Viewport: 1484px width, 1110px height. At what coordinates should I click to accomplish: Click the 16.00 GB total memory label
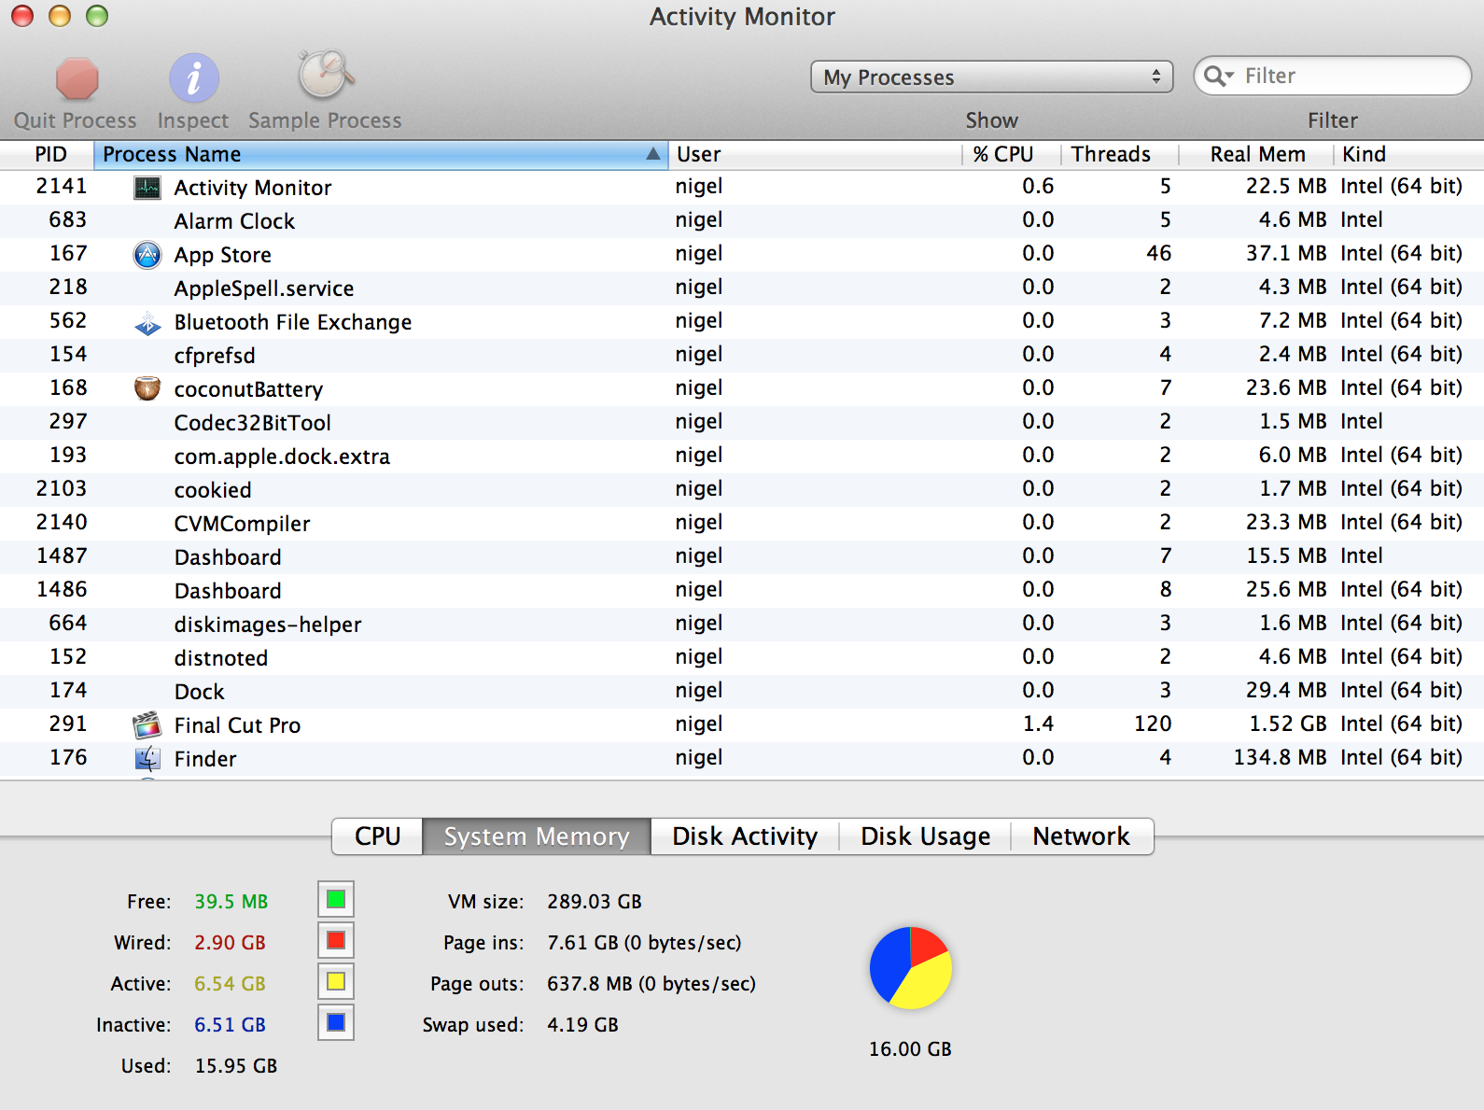coord(910,1049)
